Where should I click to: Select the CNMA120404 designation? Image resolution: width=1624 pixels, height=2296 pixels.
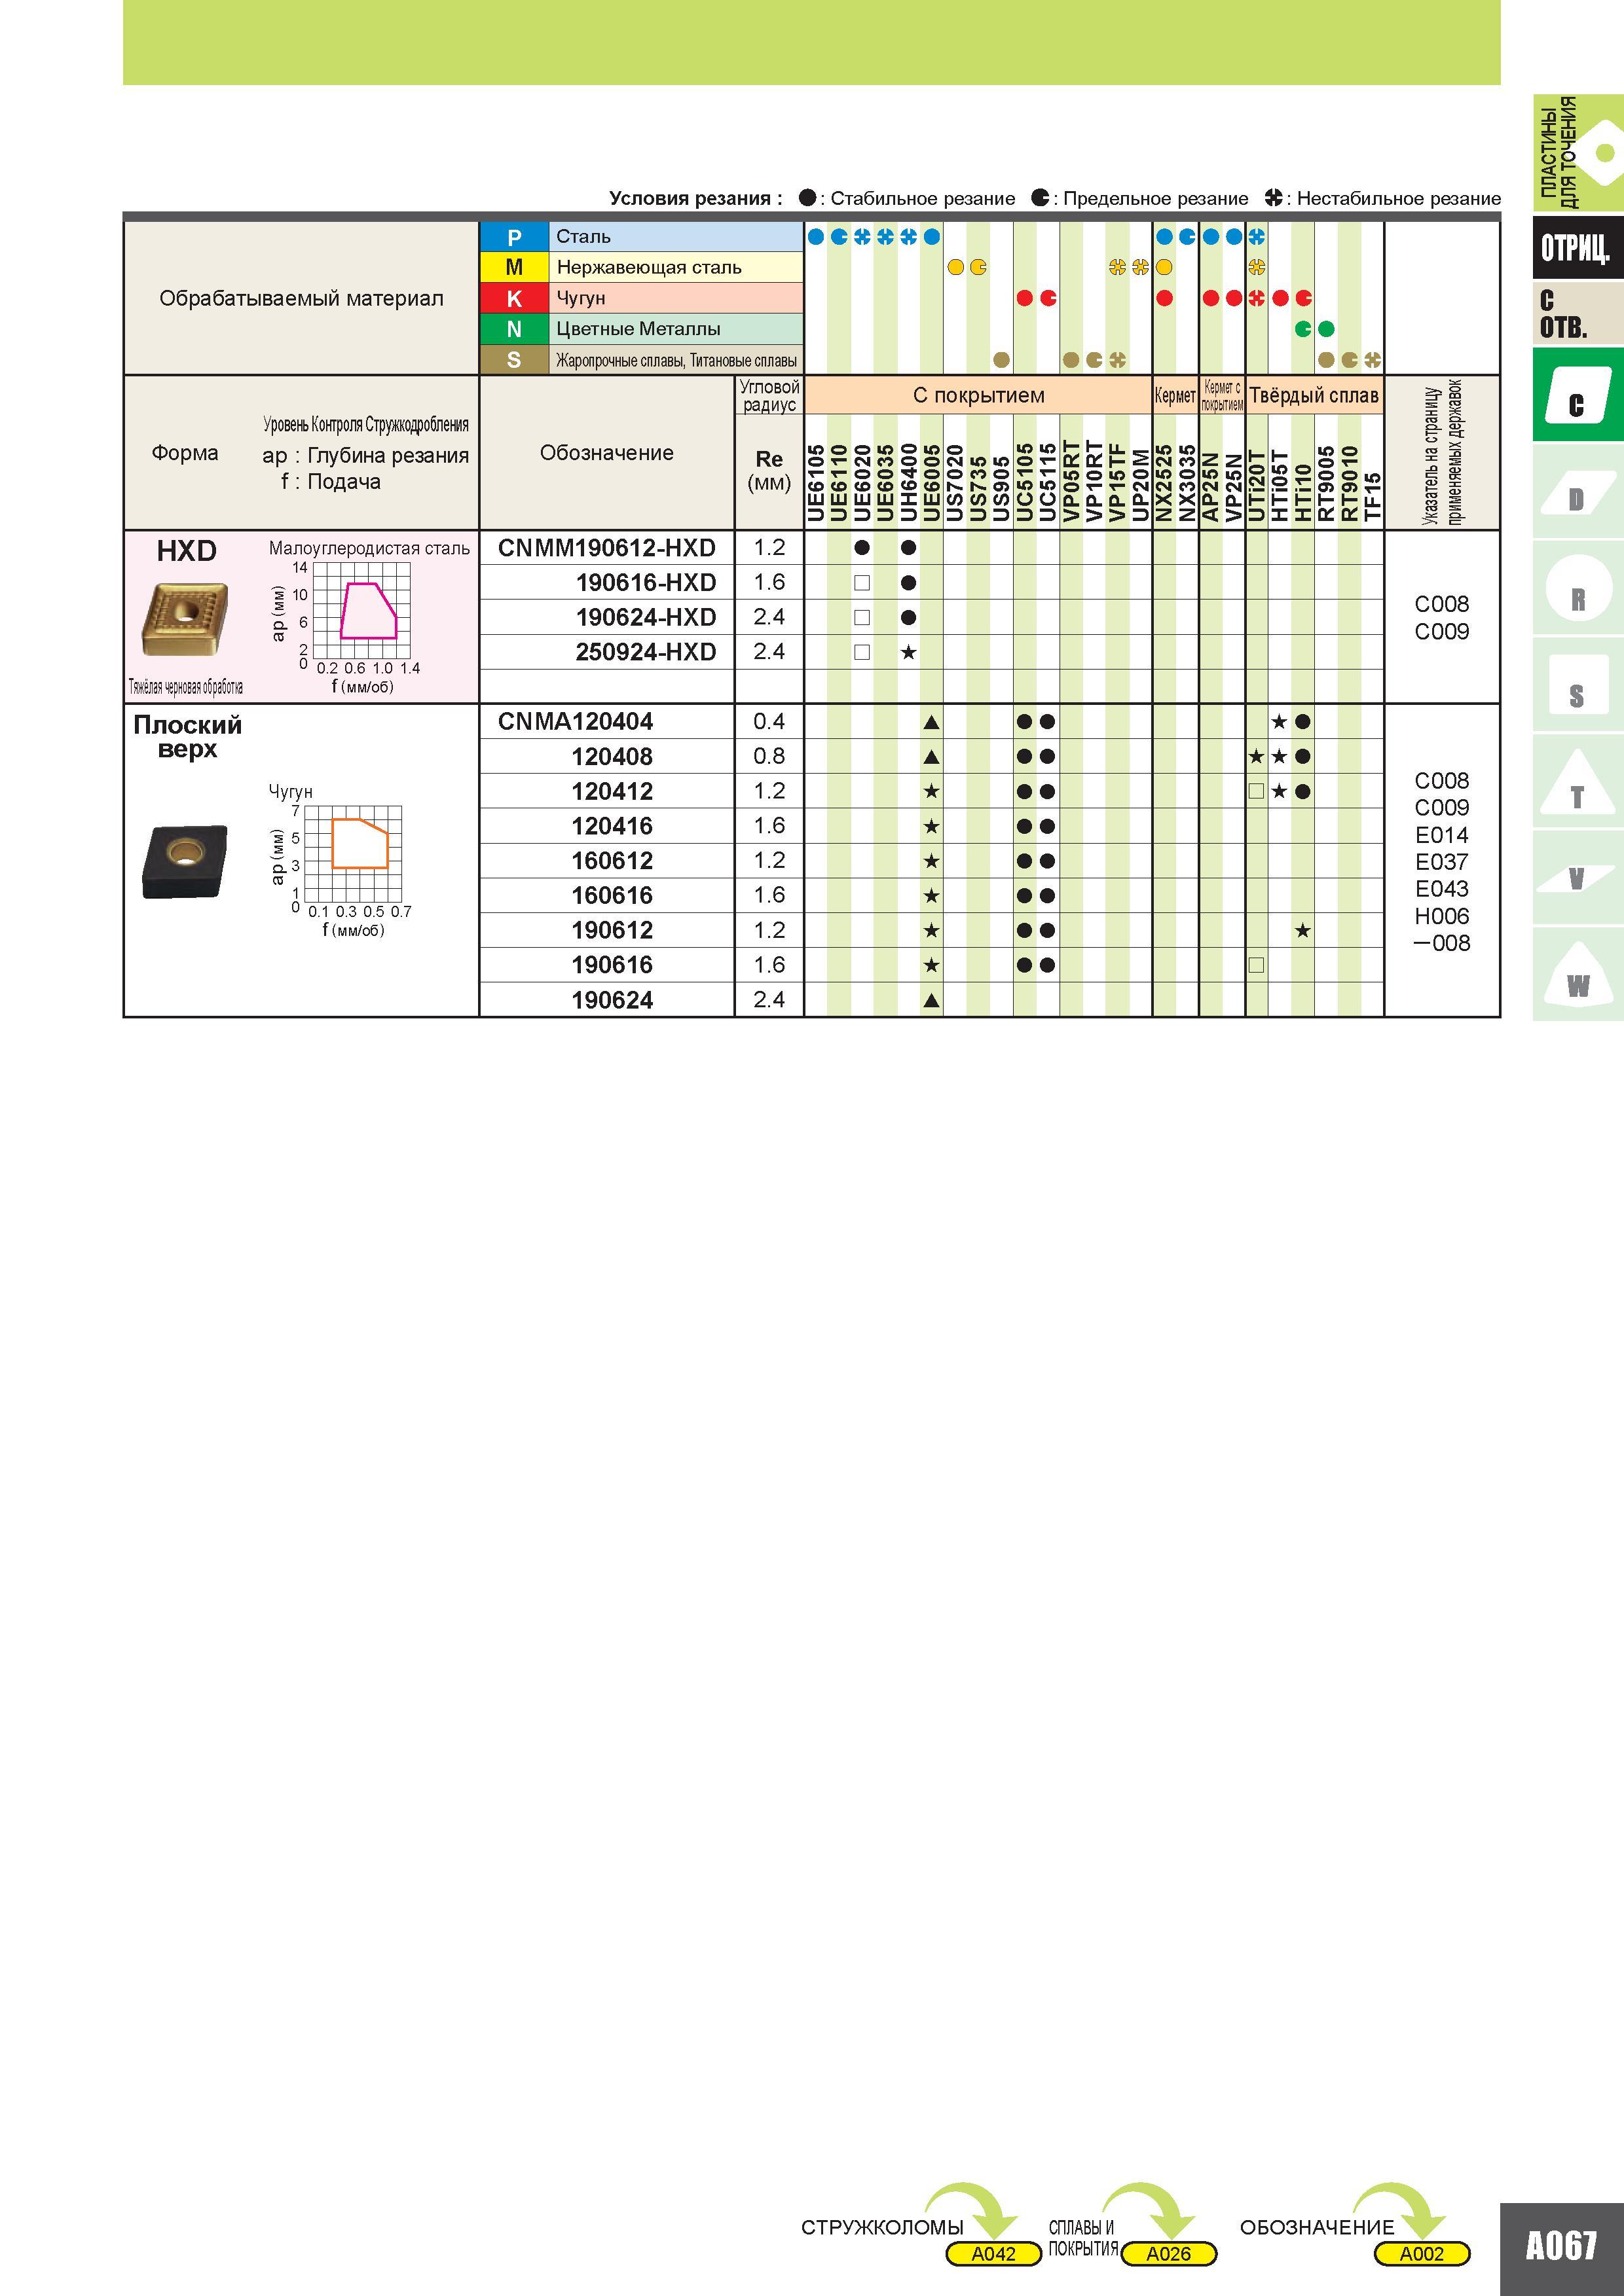click(574, 721)
